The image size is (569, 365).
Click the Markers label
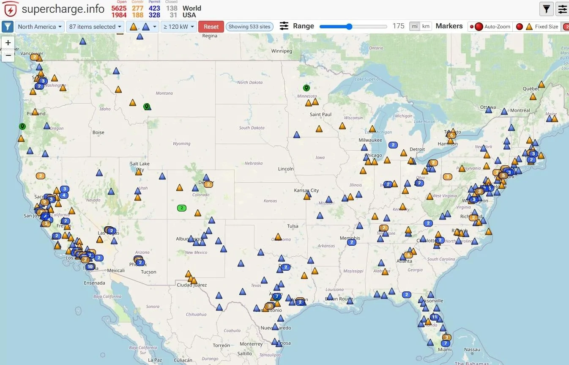pyautogui.click(x=449, y=26)
